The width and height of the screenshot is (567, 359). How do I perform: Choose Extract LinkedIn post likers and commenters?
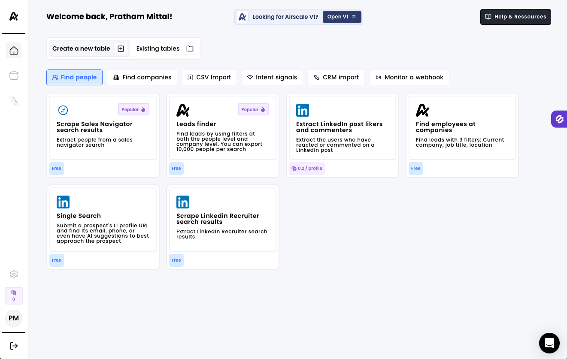click(x=339, y=127)
